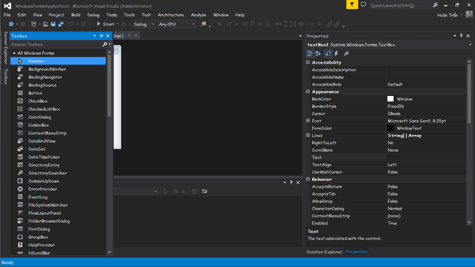Click the Undo toolbar icon
Image resolution: width=475 pixels, height=267 pixels.
pyautogui.click(x=71, y=24)
